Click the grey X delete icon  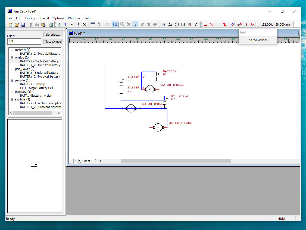pyautogui.click(x=129, y=24)
